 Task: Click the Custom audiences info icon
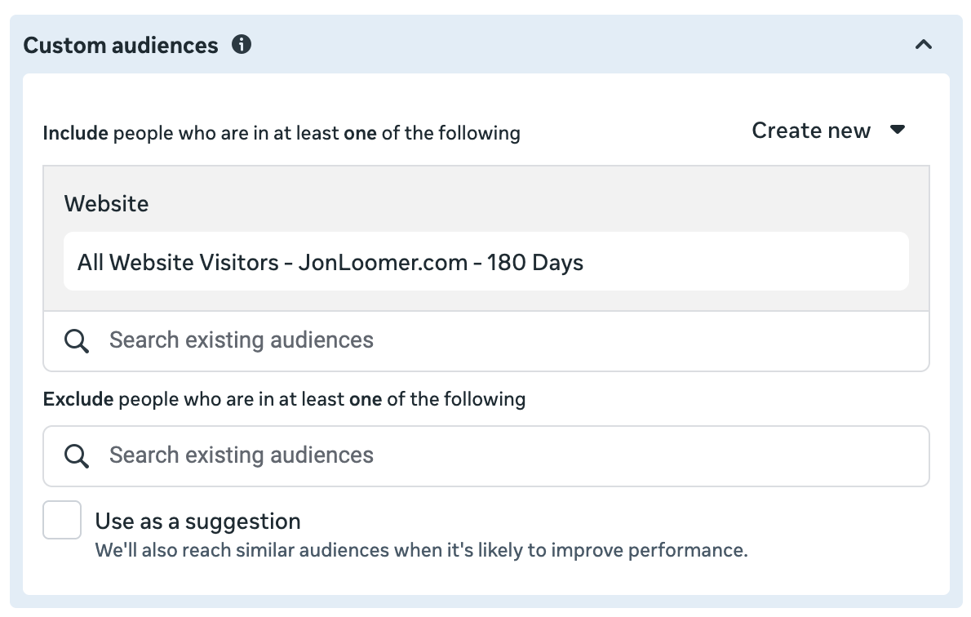(x=242, y=45)
